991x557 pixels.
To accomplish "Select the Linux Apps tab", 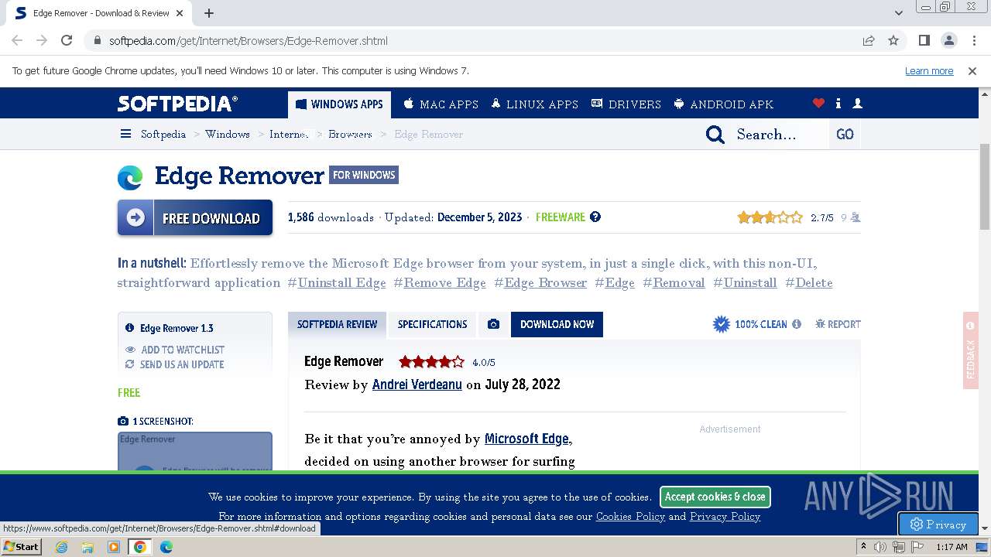I will click(534, 104).
